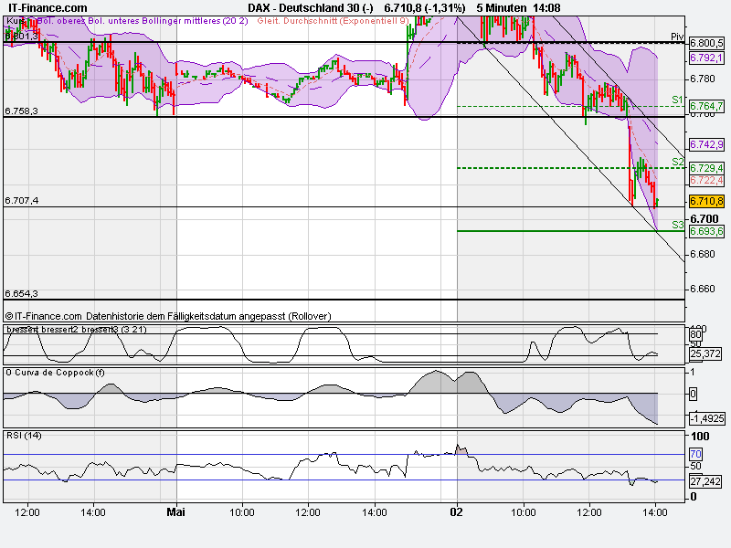Screen dimensions: 731x548
Task: Click the Bollinger mittleres (20 2) legend
Action: [191, 21]
